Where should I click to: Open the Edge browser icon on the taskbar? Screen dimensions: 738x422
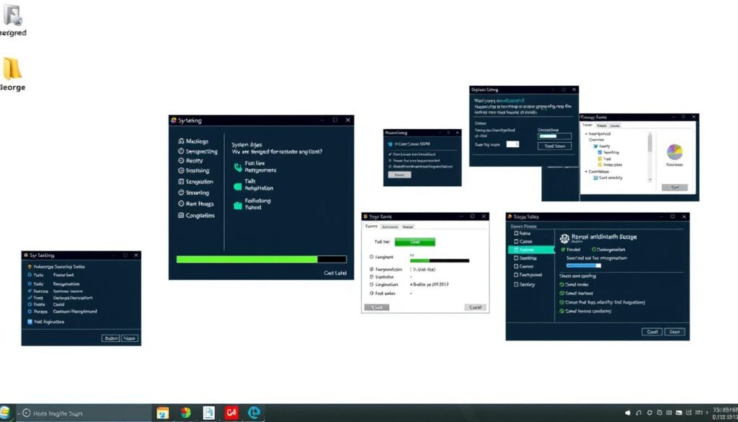pyautogui.click(x=254, y=413)
